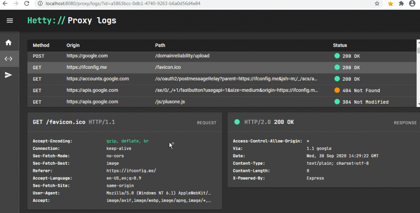Select the GET /favicon.ico log row
The width and height of the screenshot is (420, 213).
point(222,68)
